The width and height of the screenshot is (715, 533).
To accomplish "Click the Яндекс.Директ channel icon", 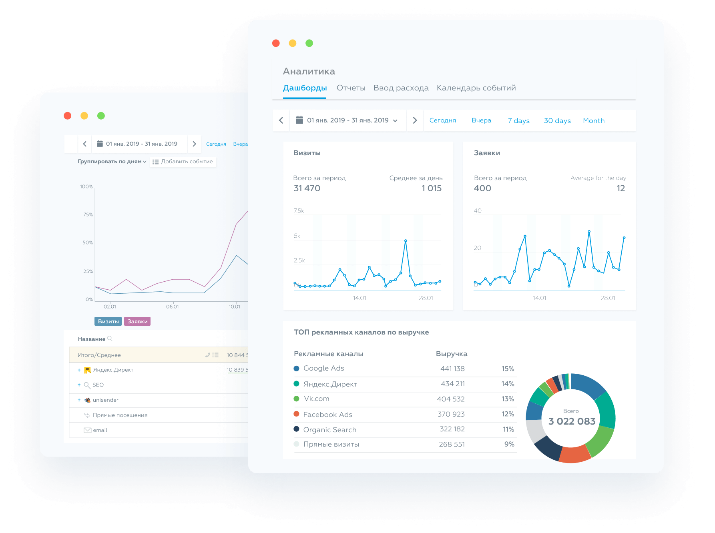I will [87, 370].
